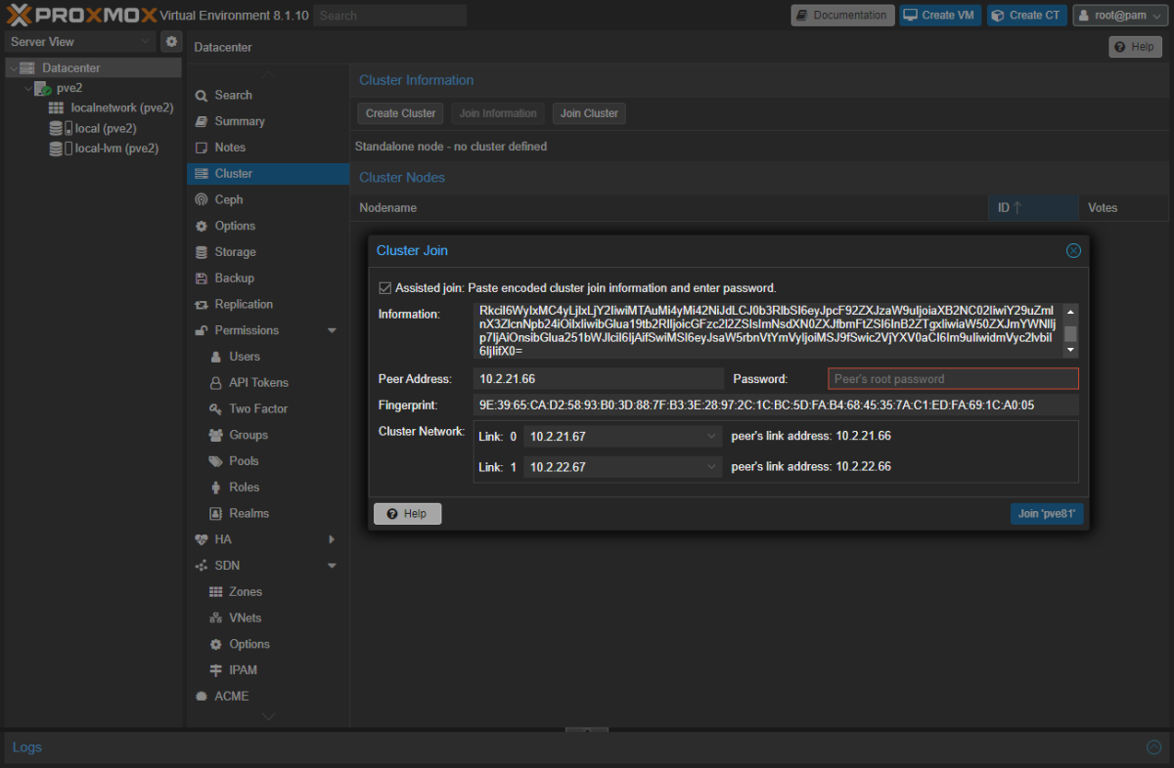Click the Ceph icon
The image size is (1174, 768).
[202, 199]
